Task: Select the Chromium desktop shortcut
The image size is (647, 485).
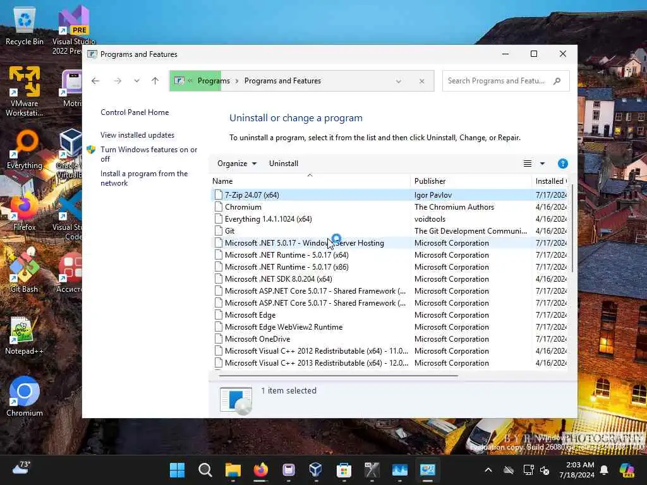Action: point(25,397)
